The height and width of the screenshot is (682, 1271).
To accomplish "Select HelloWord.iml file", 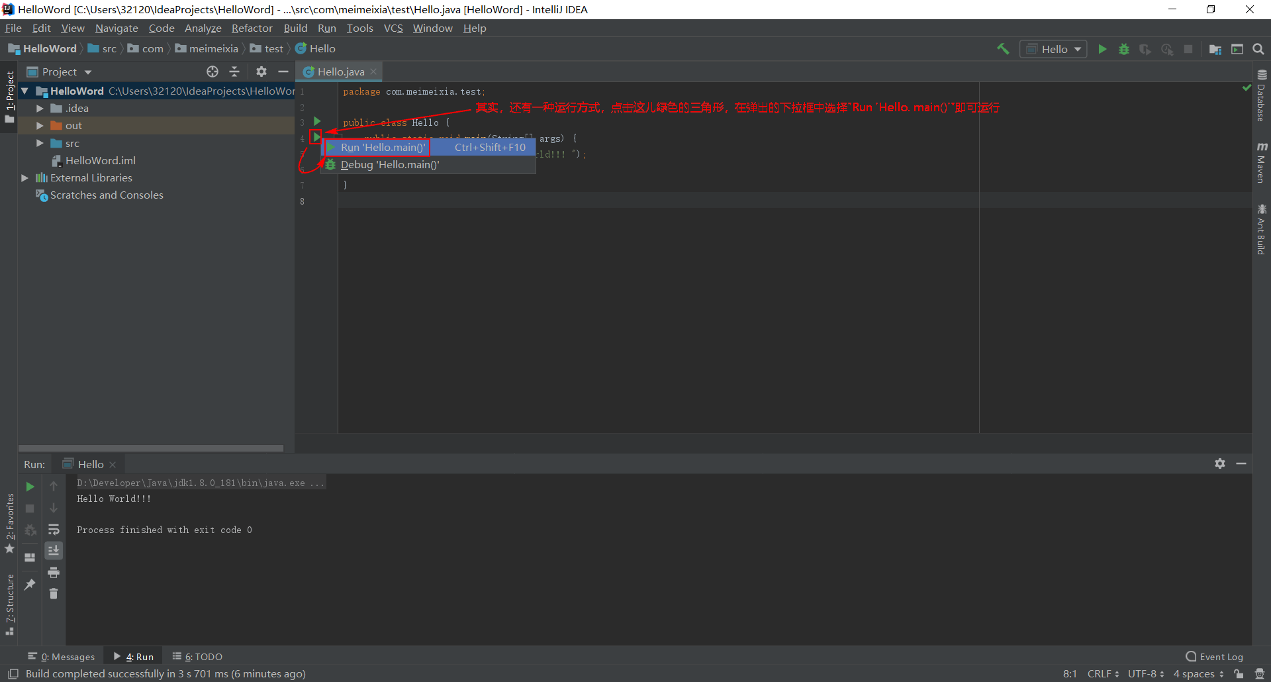I will 93,160.
